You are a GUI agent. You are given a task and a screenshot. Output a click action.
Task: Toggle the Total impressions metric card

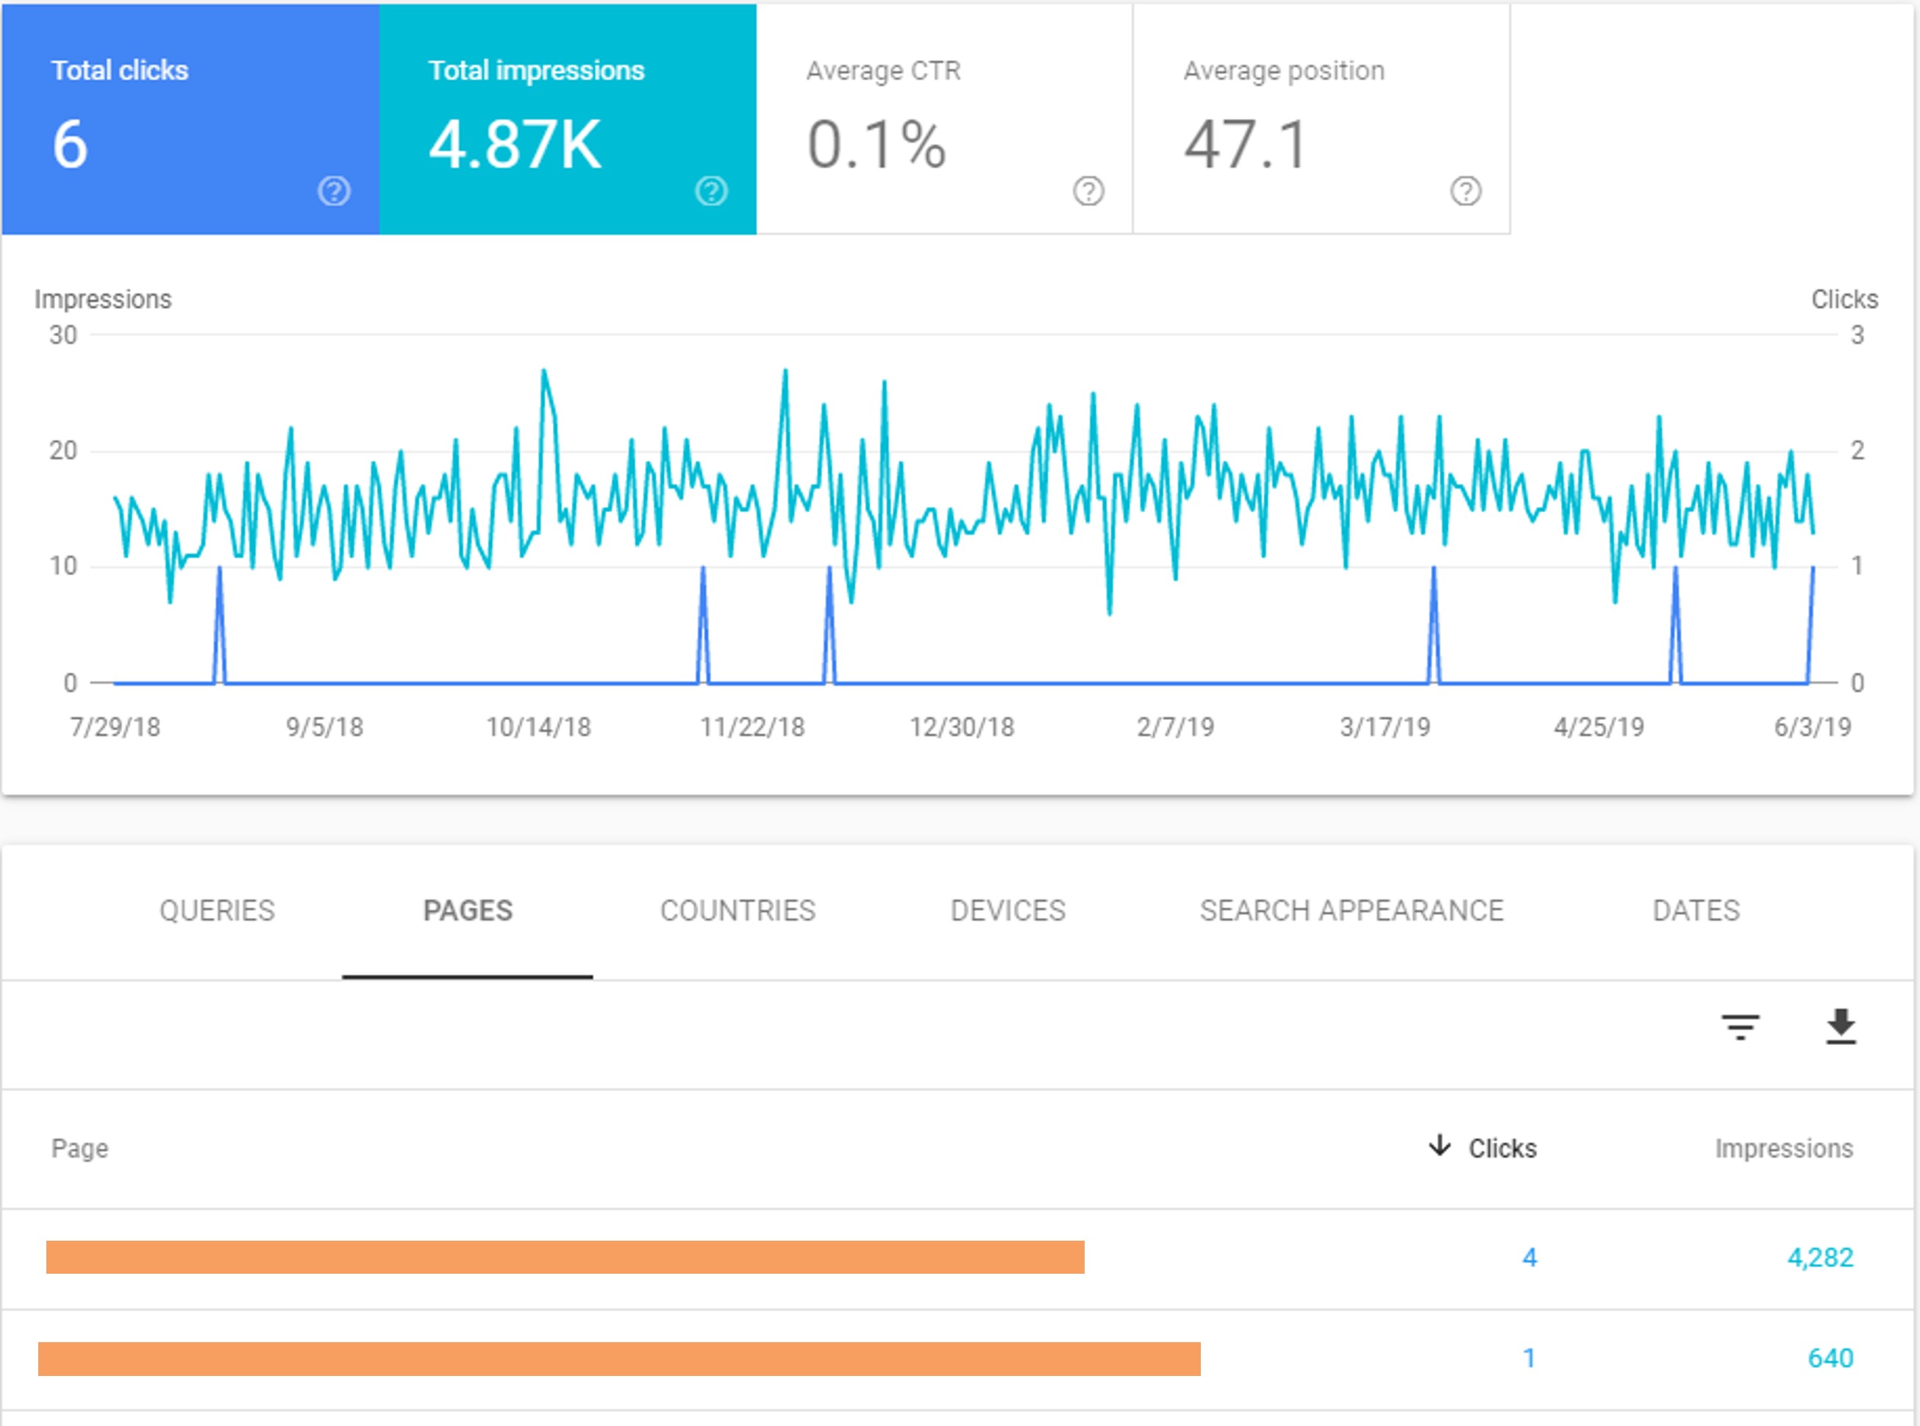[567, 119]
